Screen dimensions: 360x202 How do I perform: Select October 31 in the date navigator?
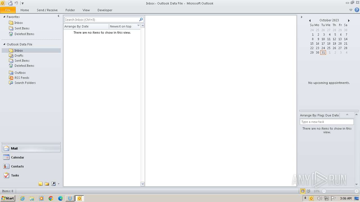click(323, 52)
